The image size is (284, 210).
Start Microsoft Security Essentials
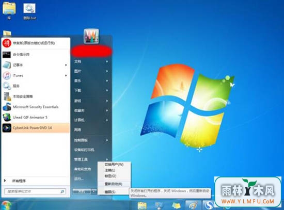pos(36,107)
